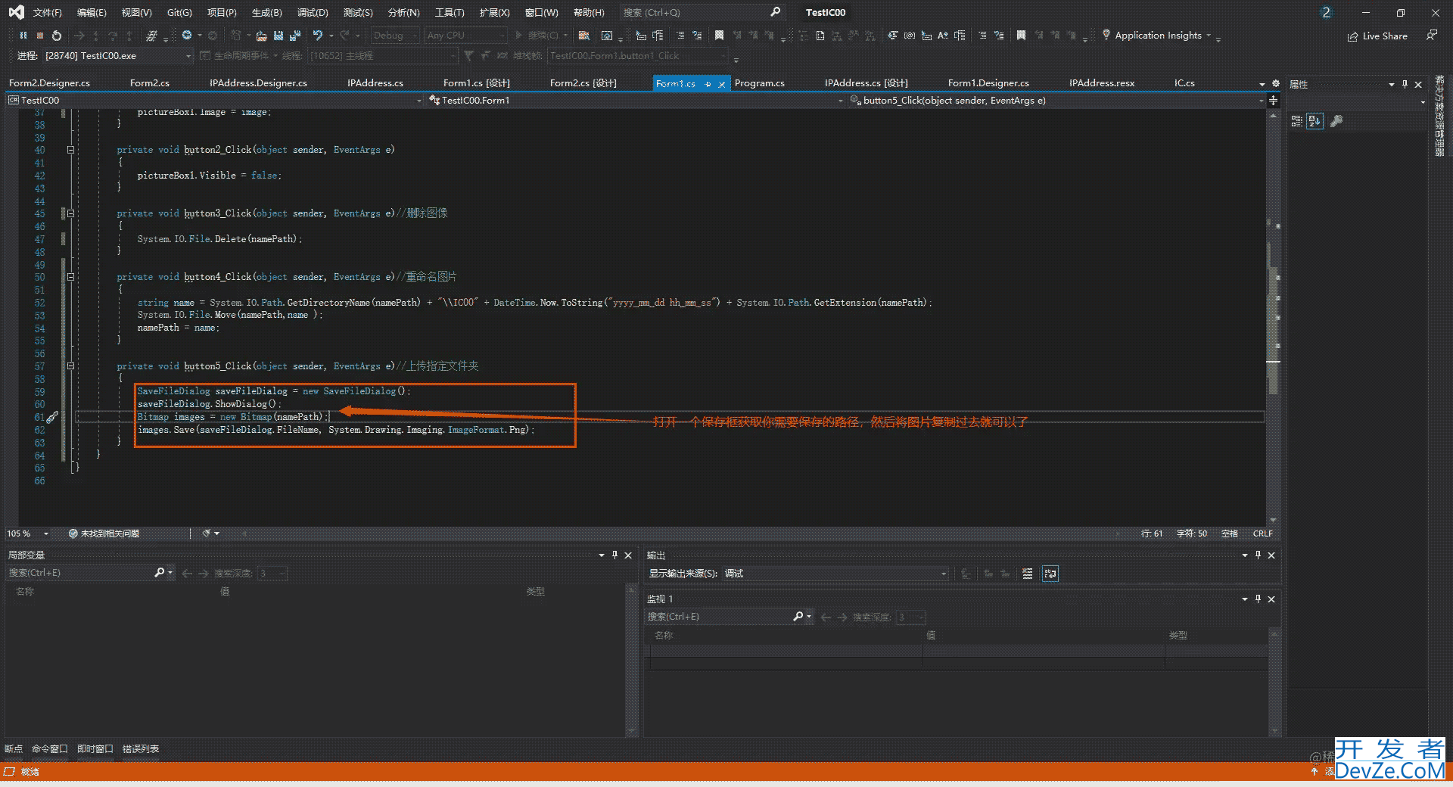Open the Git(G) menu
1453x787 pixels.
point(179,12)
